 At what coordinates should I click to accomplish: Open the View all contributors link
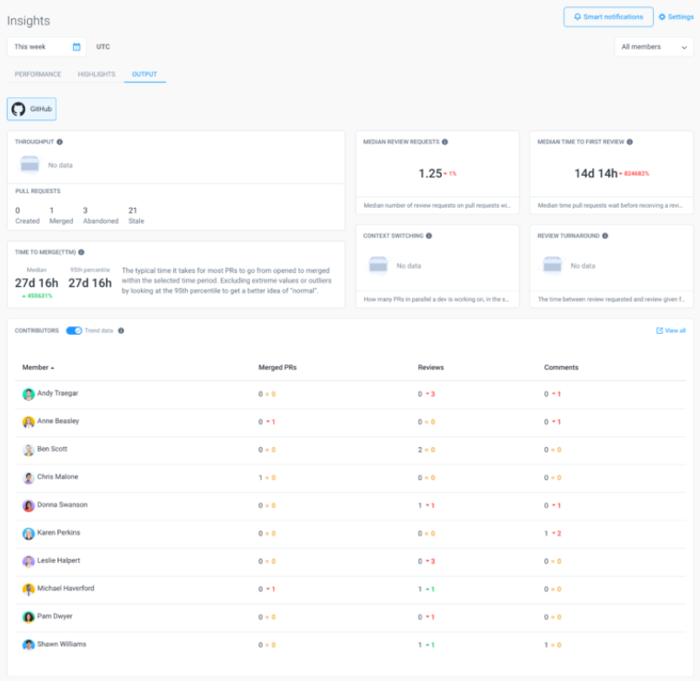[670, 330]
